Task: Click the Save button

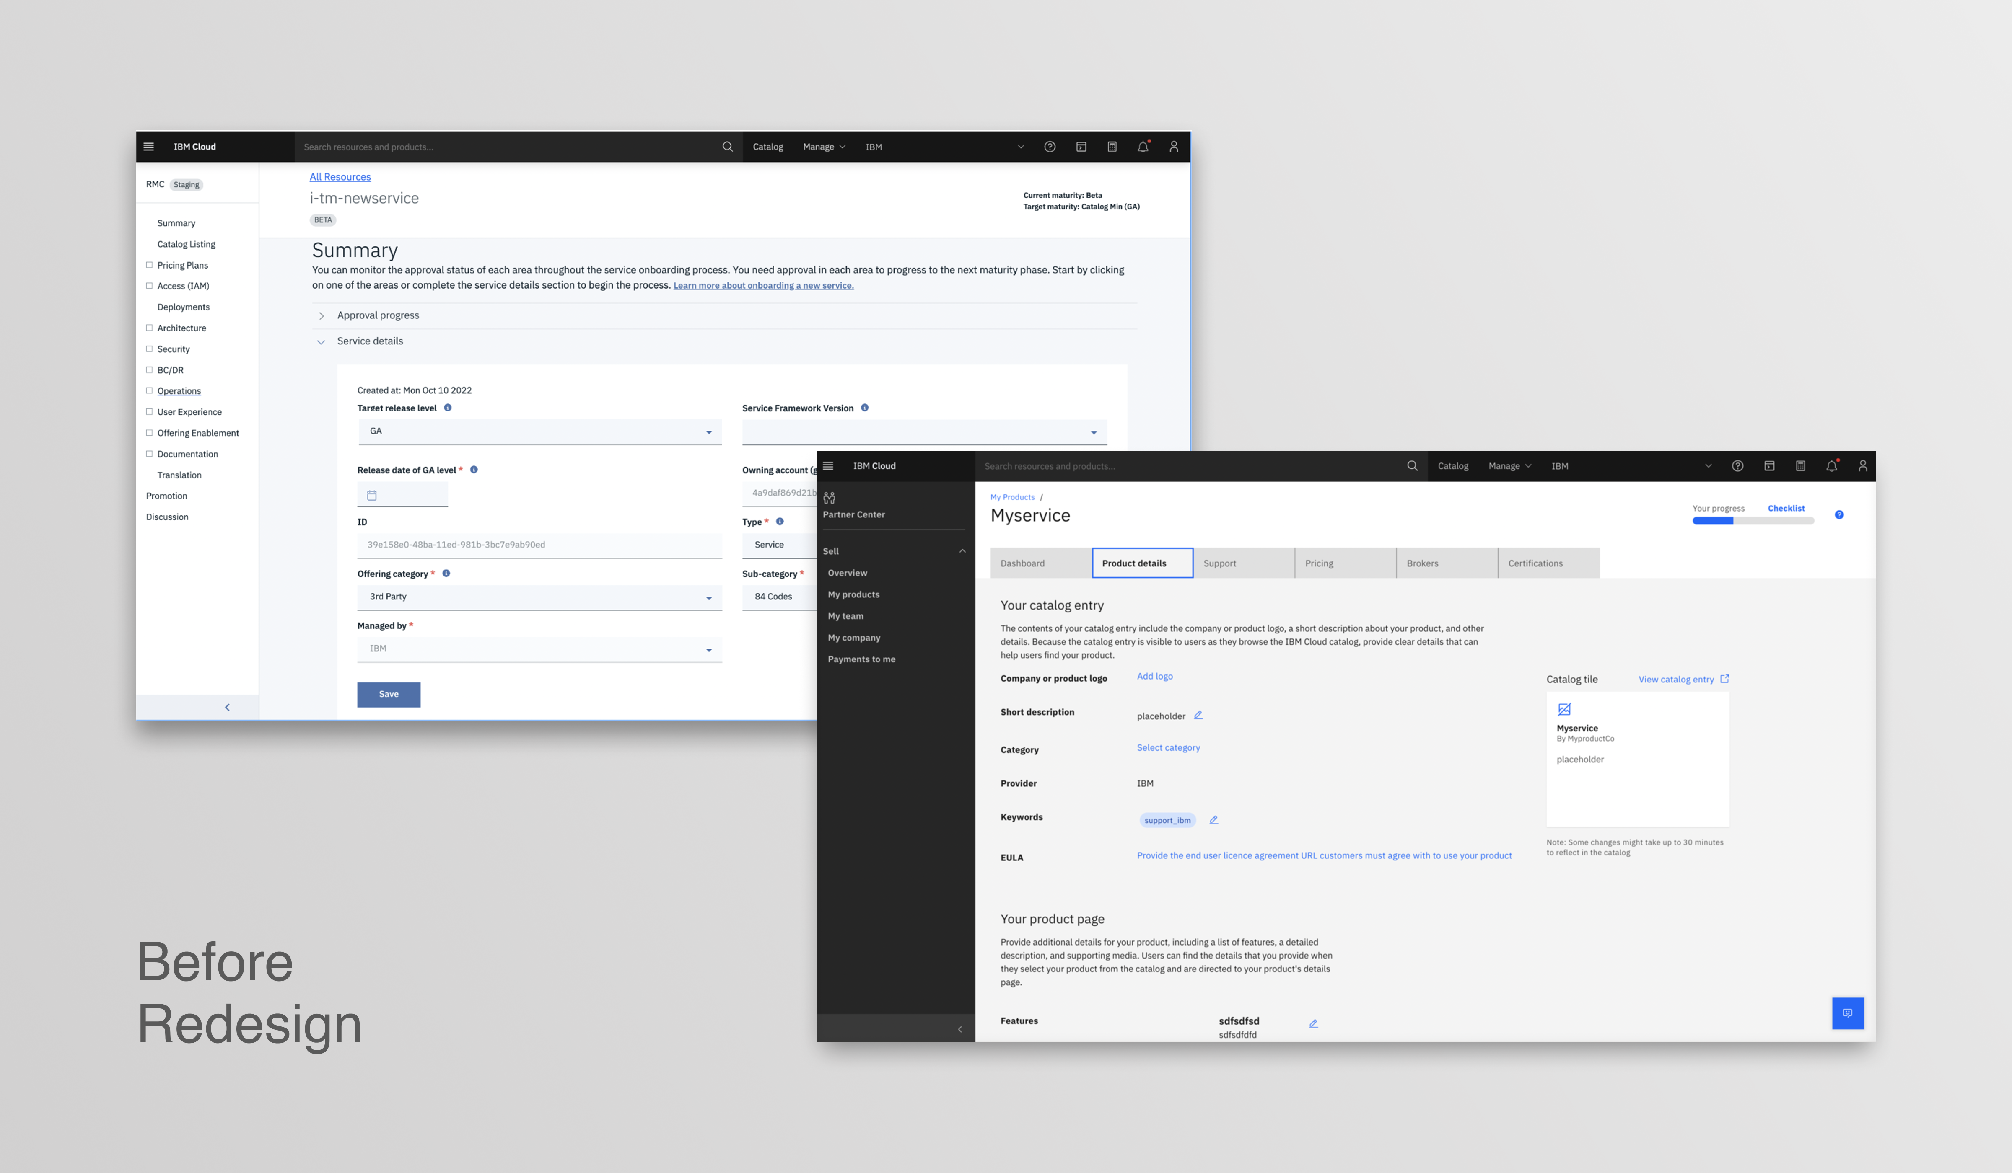Action: click(x=389, y=694)
